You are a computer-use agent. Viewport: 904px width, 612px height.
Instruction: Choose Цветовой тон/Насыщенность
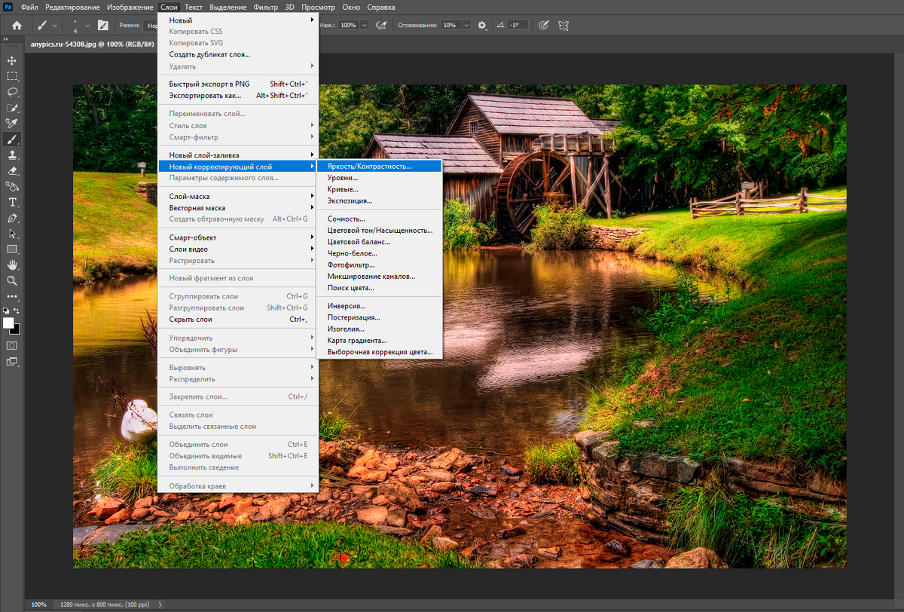(x=380, y=230)
